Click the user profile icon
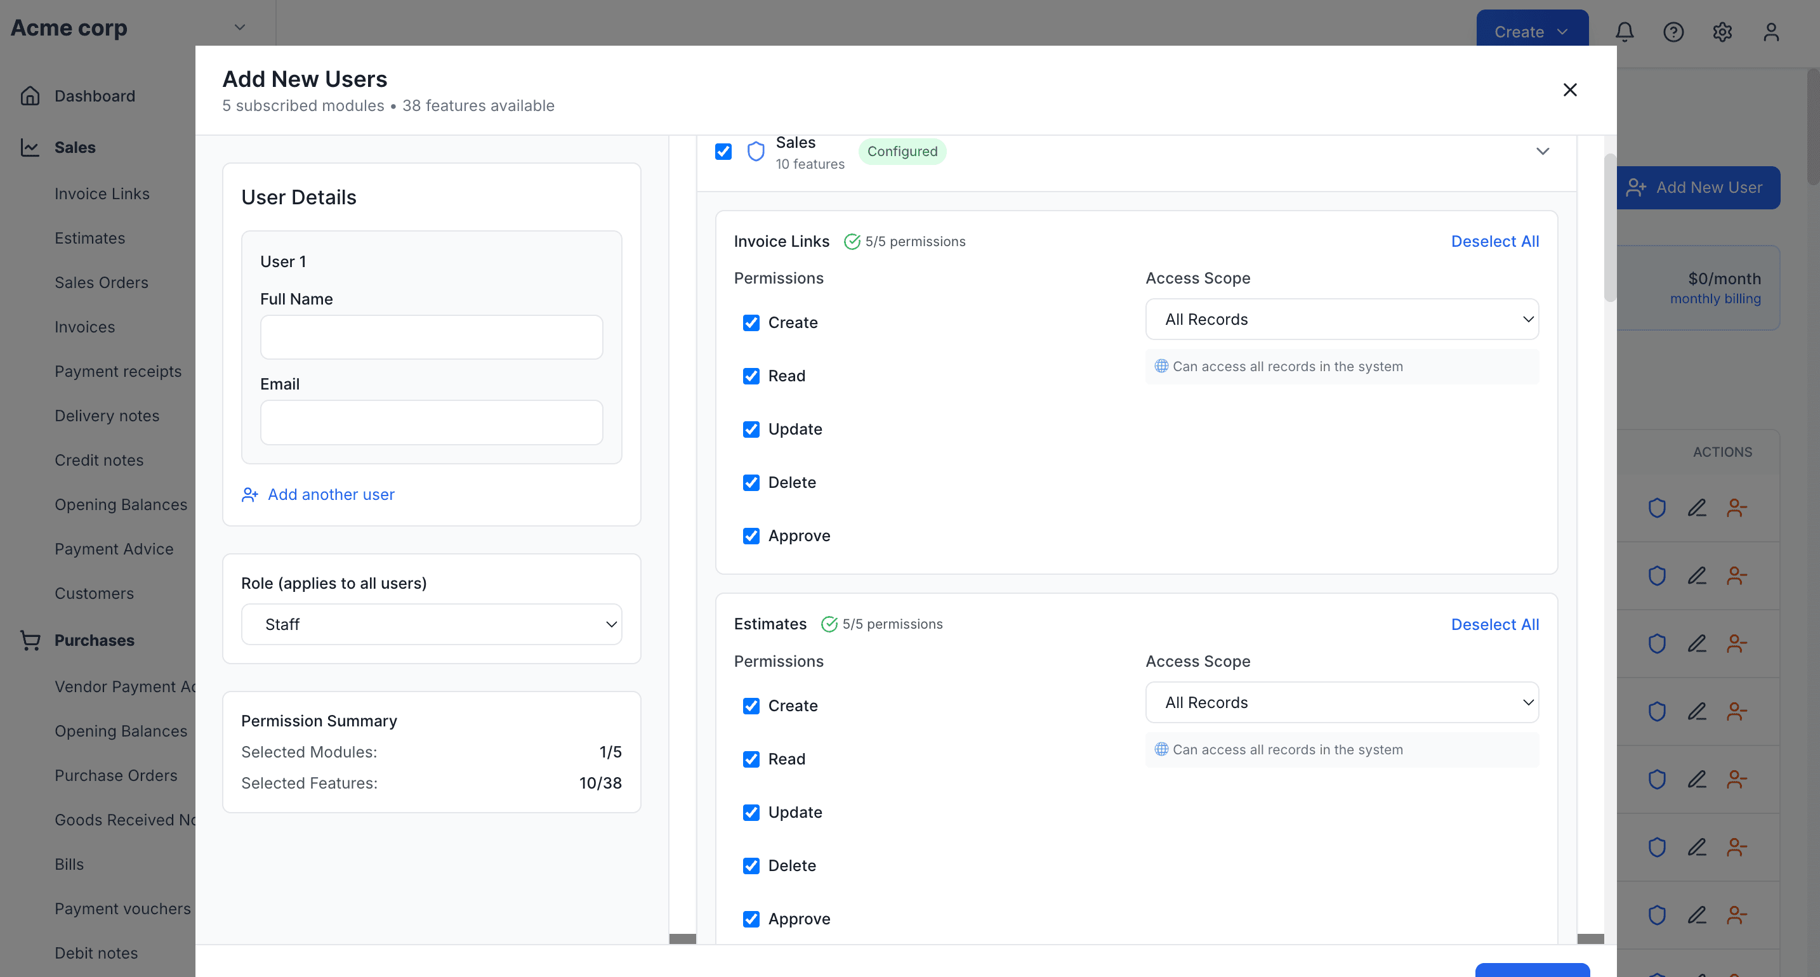Image resolution: width=1820 pixels, height=977 pixels. 1771,32
